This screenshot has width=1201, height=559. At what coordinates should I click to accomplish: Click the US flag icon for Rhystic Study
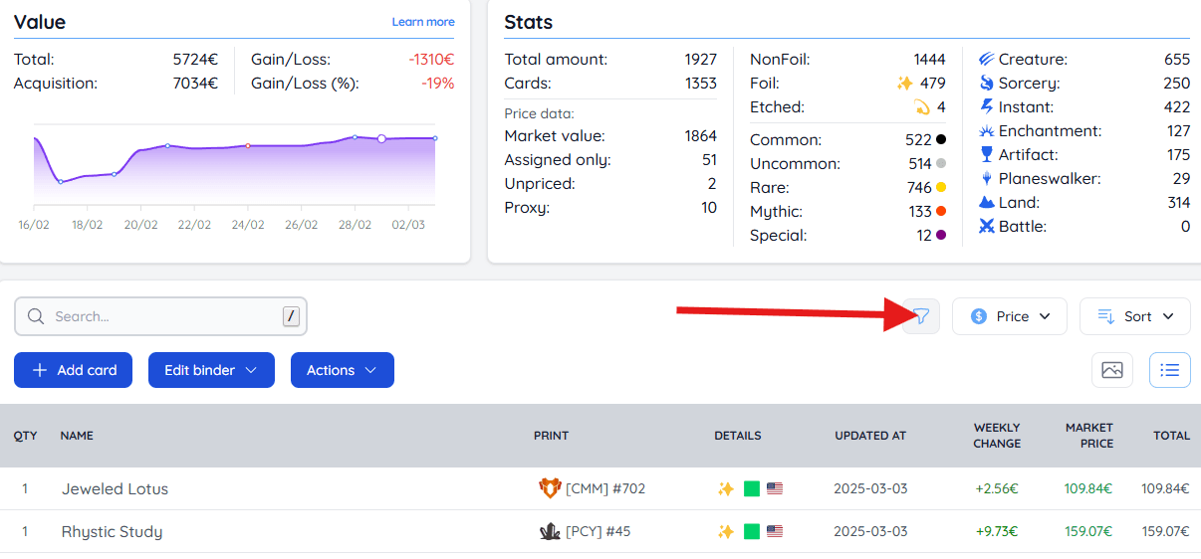coord(775,531)
